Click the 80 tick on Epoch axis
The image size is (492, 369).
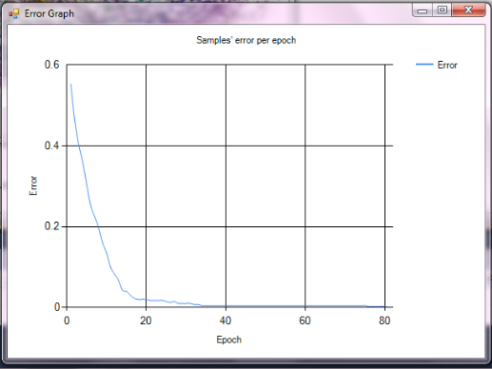click(384, 320)
